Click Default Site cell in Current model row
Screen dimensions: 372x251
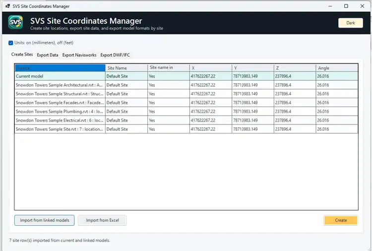126,76
